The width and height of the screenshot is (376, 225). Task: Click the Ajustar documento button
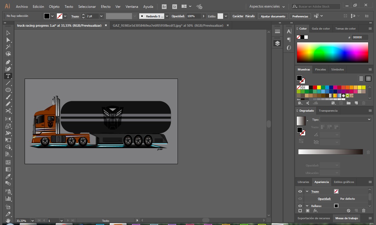[x=273, y=16]
